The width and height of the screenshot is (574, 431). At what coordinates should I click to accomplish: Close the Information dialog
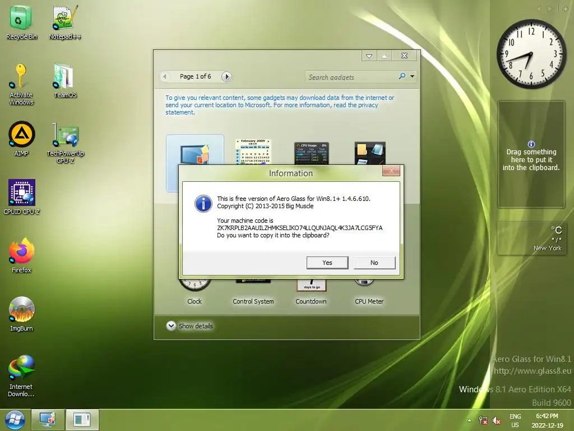point(391,171)
